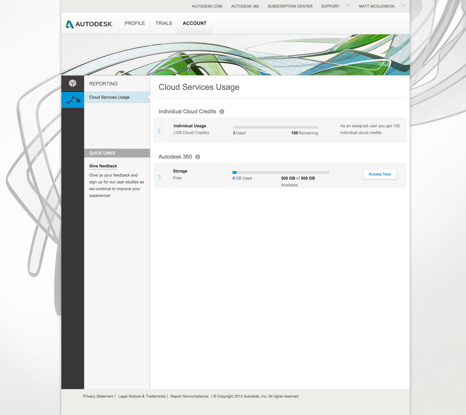Image resolution: width=466 pixels, height=415 pixels.
Task: Open the Report Noncompliance link
Action: click(x=189, y=396)
